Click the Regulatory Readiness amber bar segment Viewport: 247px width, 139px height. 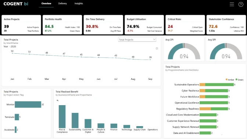(x=205, y=109)
